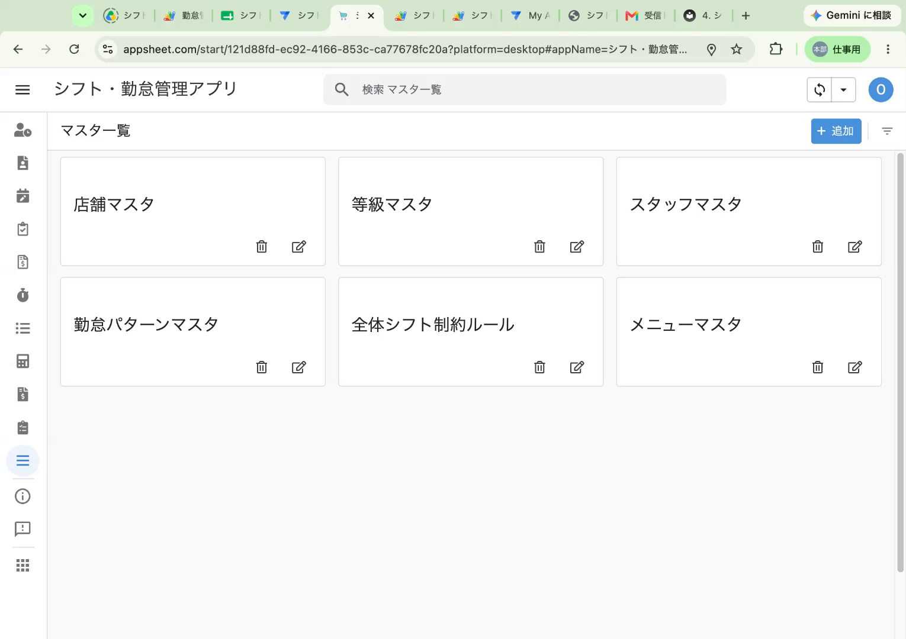The height and width of the screenshot is (639, 906).
Task: Select the address bar URL
Action: pos(405,50)
